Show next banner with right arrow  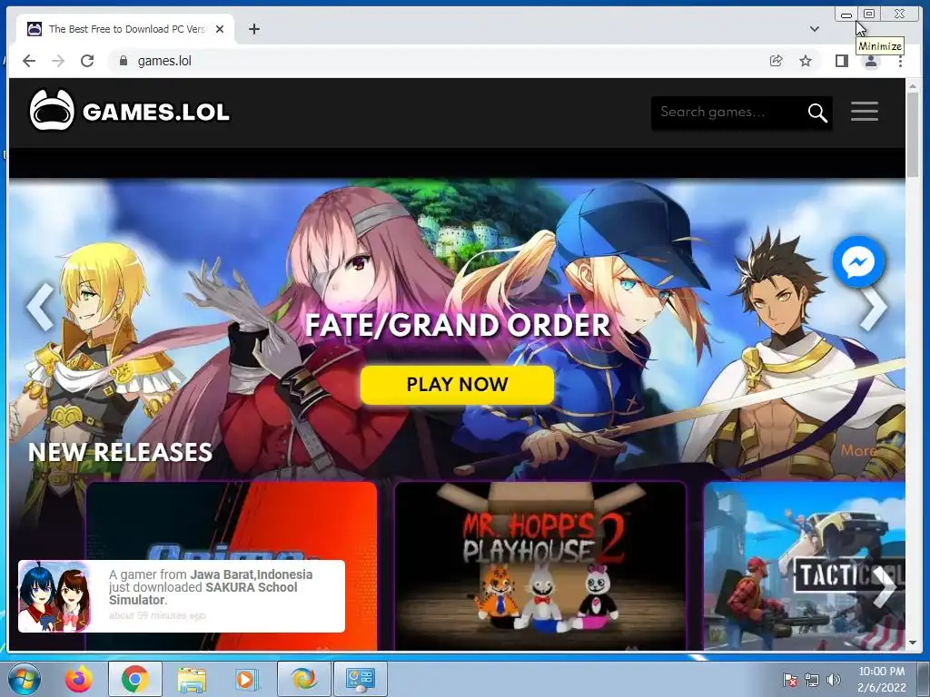873,309
